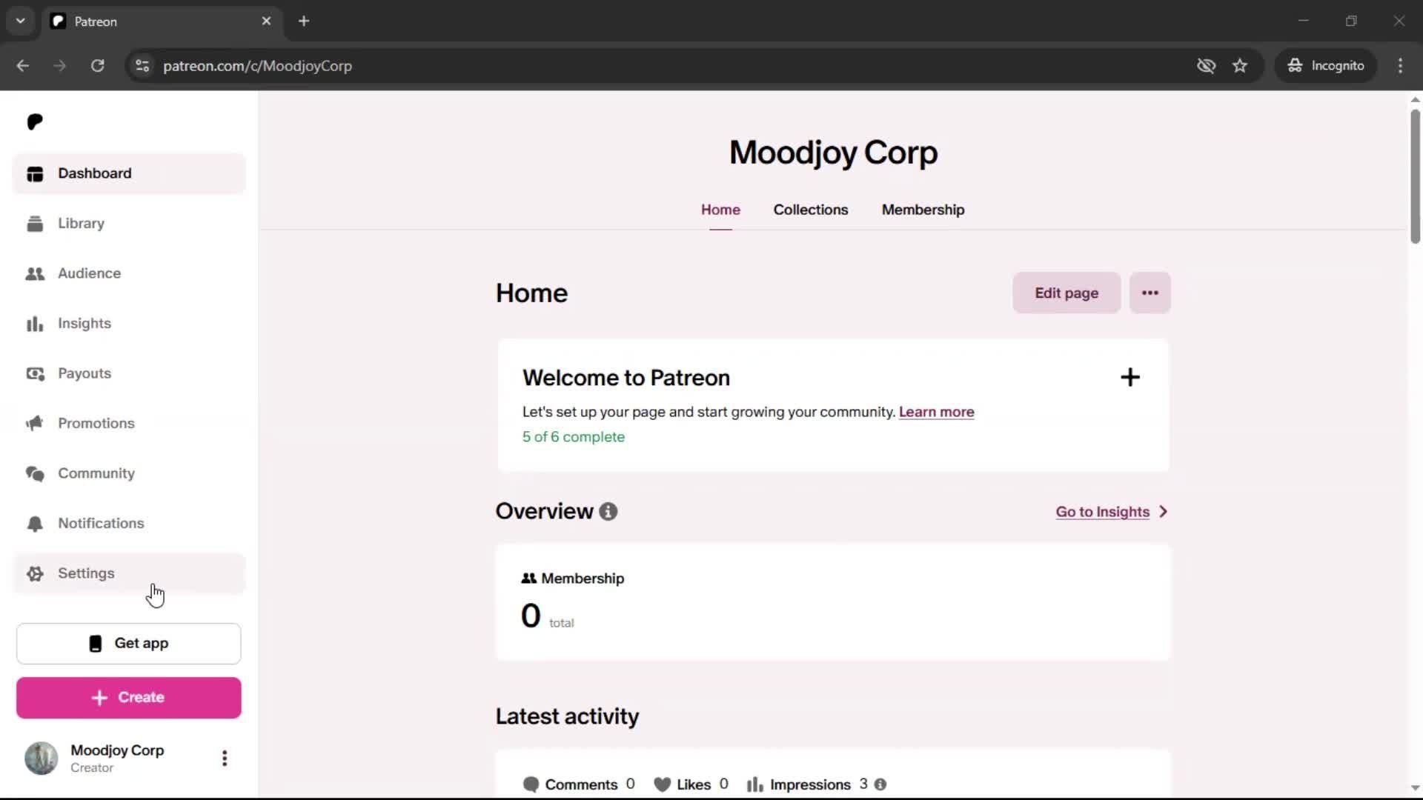Open Community chat section
1423x800 pixels.
(96, 473)
